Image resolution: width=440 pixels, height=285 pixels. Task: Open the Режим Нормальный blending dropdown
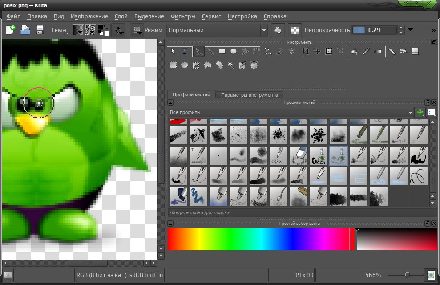217,30
